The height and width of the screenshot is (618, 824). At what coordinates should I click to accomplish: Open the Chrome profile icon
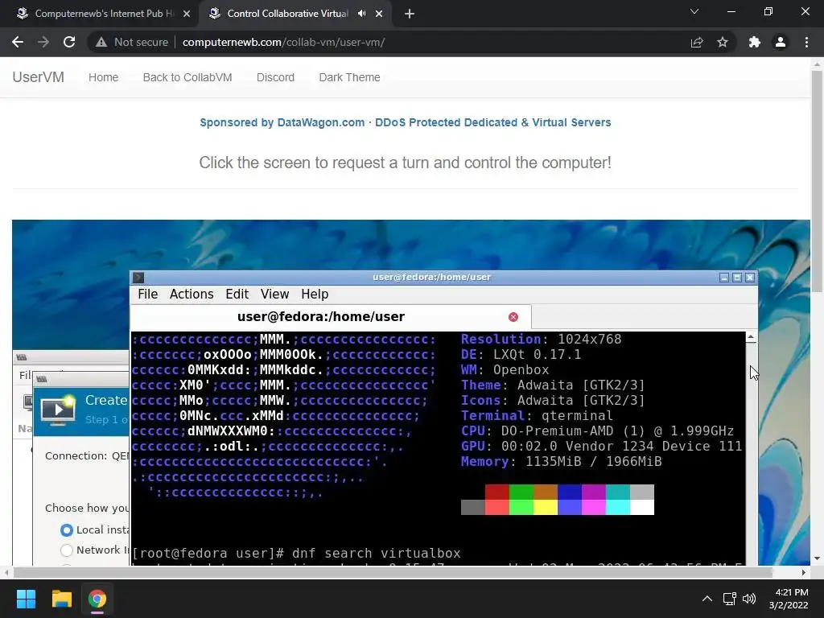coord(781,42)
